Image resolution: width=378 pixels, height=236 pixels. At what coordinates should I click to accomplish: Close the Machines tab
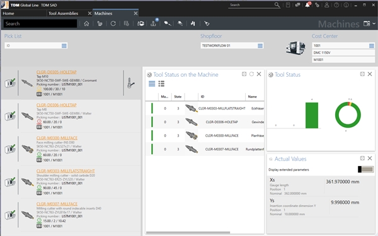[x=135, y=13]
